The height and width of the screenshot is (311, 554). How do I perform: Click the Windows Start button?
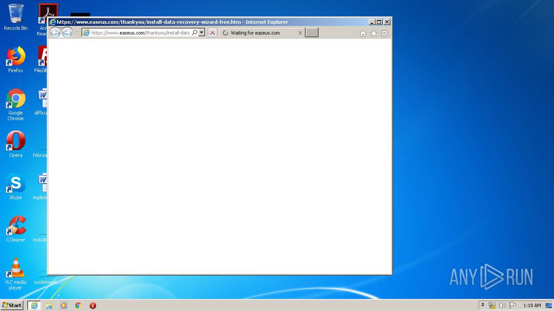[x=12, y=305]
